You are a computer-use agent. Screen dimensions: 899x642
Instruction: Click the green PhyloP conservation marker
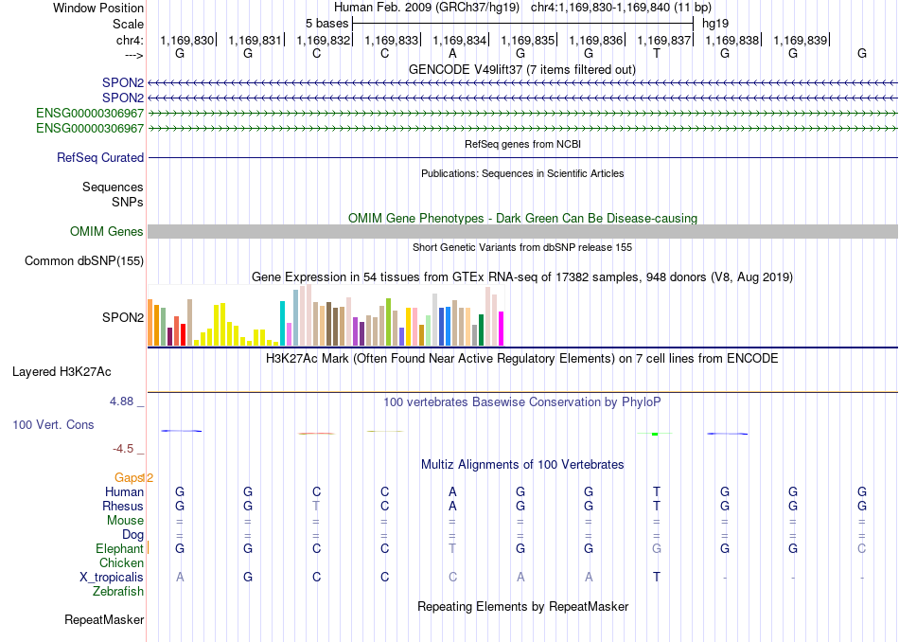pyautogui.click(x=655, y=434)
